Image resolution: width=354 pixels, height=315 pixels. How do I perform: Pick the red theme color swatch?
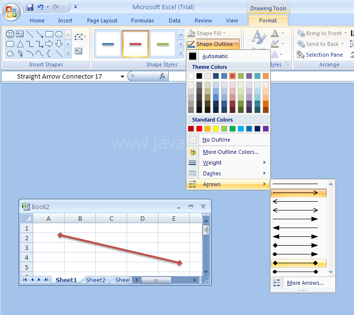pyautogui.click(x=232, y=76)
